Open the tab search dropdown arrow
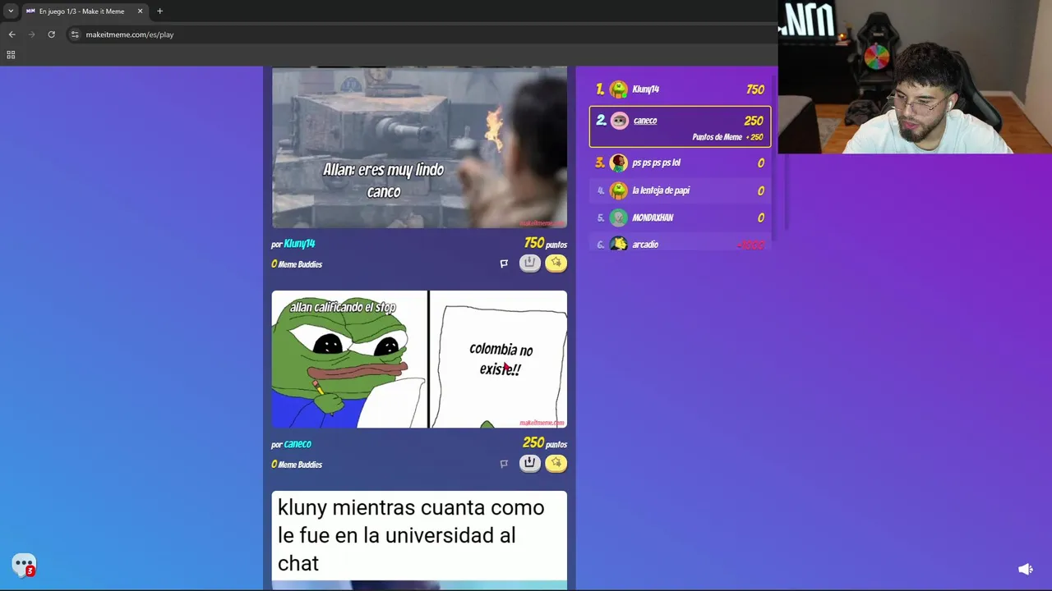 [11, 11]
